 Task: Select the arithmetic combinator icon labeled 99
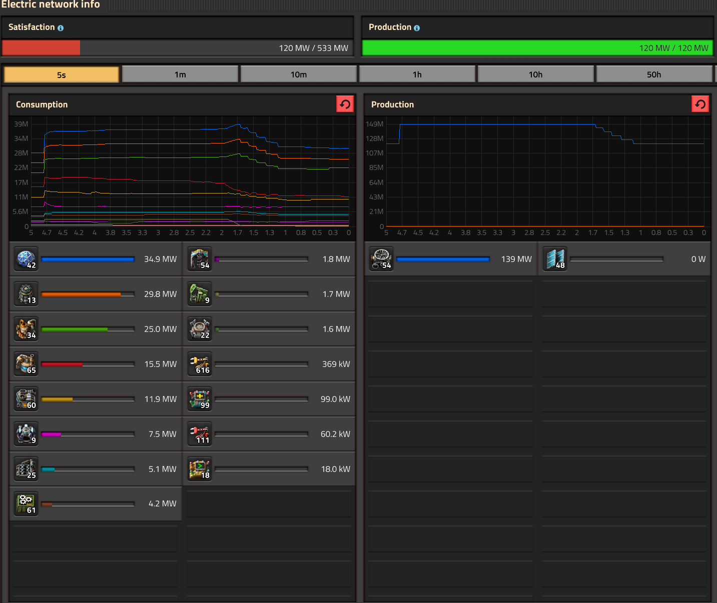coord(199,399)
